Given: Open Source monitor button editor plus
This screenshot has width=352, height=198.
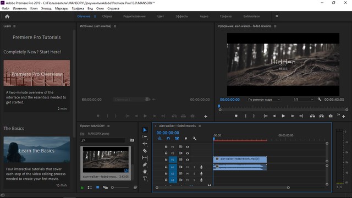Looking at the screenshot, I should (206, 116).
